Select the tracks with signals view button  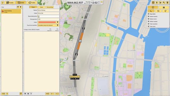165,11
